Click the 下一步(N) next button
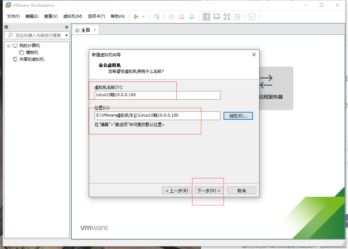 point(209,191)
